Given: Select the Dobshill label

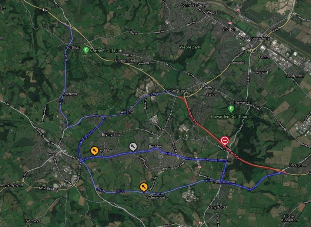Looking at the screenshot, I should 224,160.
